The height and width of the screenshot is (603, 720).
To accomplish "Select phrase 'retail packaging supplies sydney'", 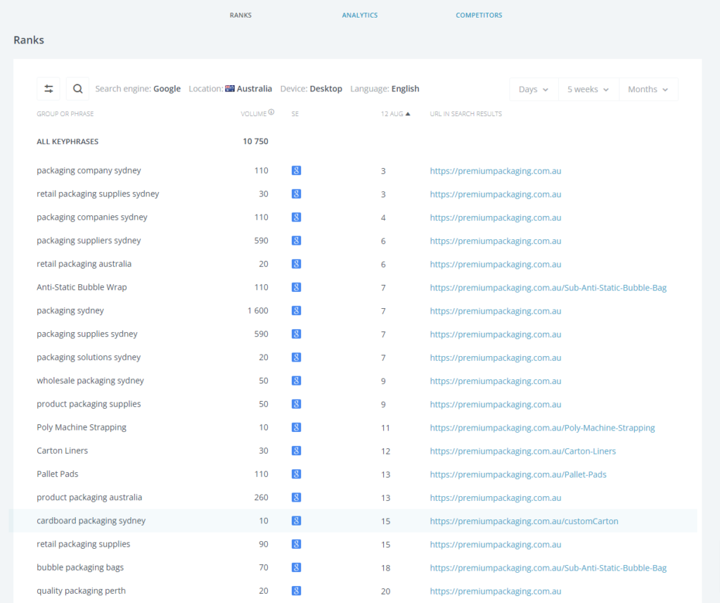I will point(98,194).
